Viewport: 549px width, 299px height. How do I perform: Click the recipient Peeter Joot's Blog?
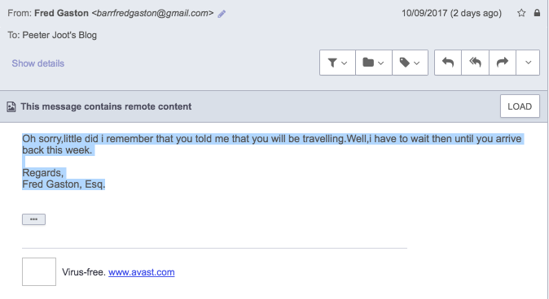59,35
